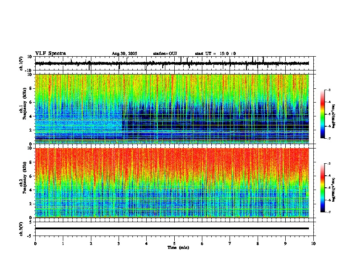Screen dimensions: 353x273
Task: Click the "station=OUI" label
Action: 165,54
